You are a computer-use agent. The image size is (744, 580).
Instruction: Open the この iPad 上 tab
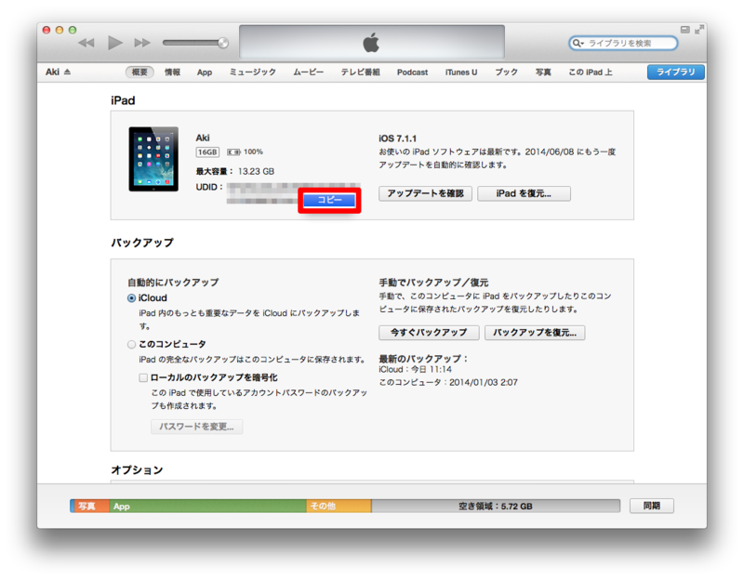click(x=591, y=72)
